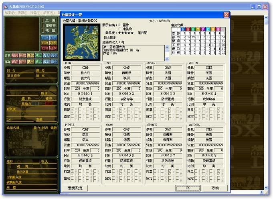The image size is (273, 199).
Task: Click YELLOW panel 參戰 field showing USER
Action: tap(209, 68)
